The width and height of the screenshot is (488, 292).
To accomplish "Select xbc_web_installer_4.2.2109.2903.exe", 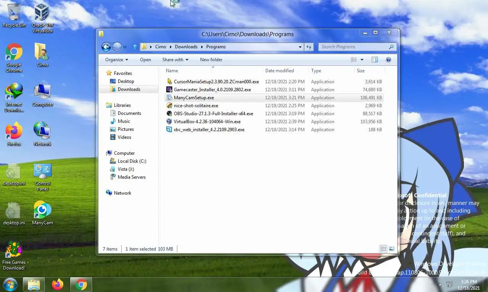I will 274,130.
